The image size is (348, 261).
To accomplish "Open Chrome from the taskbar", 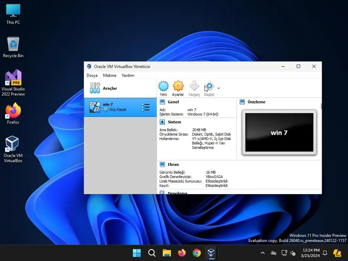I will 197,253.
